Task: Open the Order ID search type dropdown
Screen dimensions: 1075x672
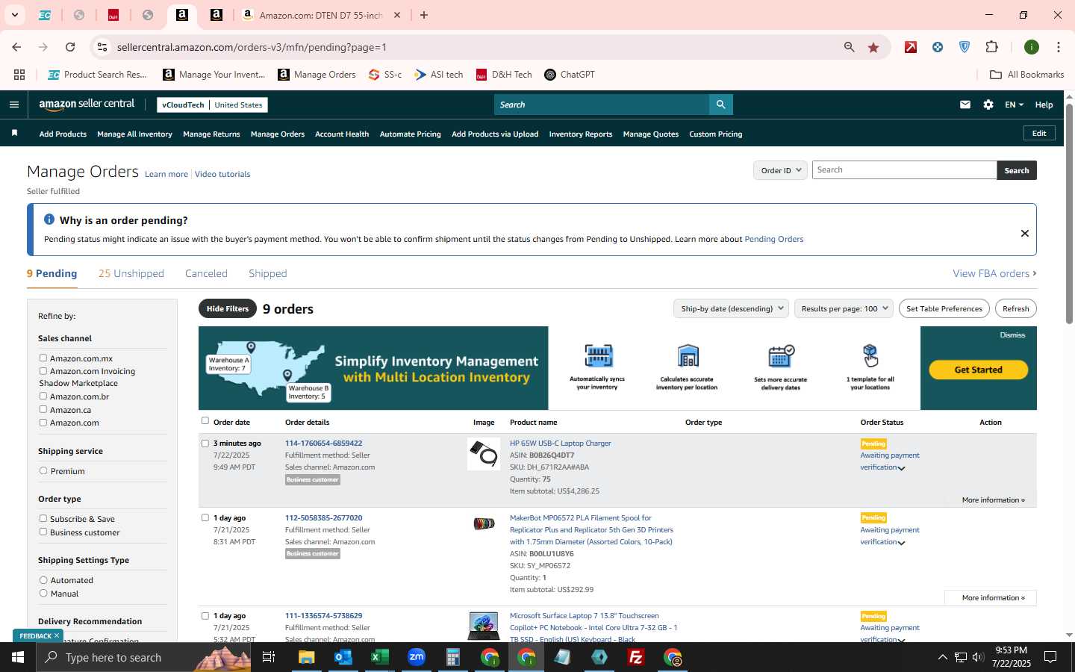Action: [x=780, y=170]
